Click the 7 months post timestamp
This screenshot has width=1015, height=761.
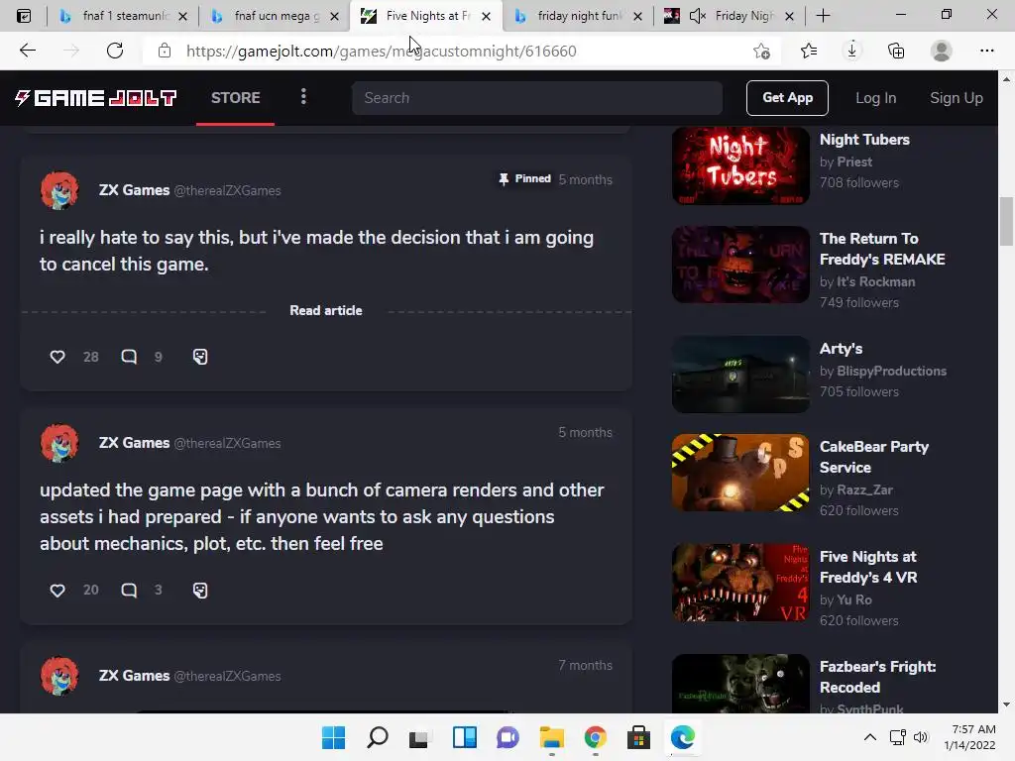(585, 665)
